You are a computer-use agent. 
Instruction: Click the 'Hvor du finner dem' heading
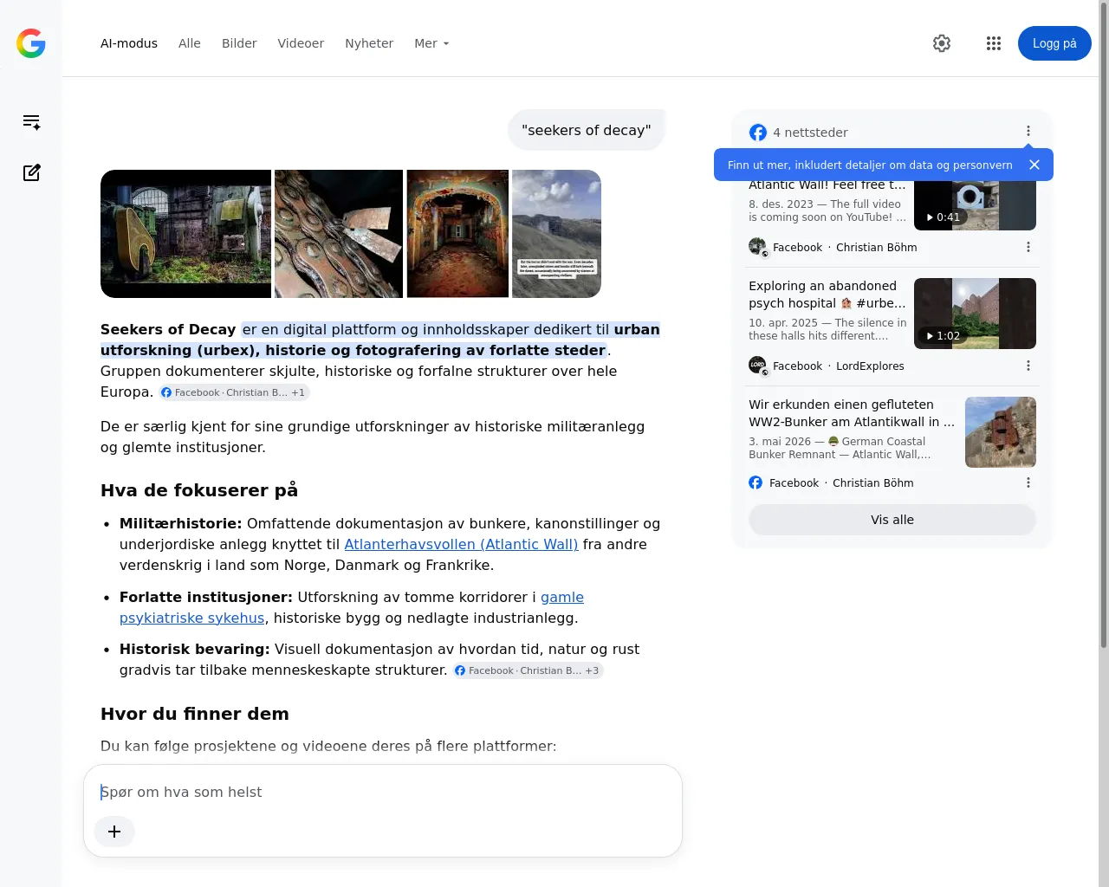click(x=195, y=714)
